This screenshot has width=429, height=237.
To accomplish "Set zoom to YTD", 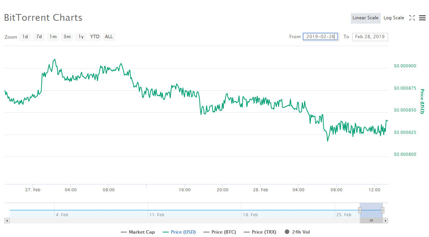I will pyautogui.click(x=95, y=37).
